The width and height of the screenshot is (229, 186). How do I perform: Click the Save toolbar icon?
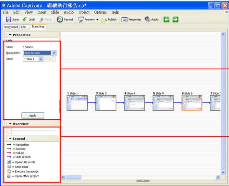point(8,19)
